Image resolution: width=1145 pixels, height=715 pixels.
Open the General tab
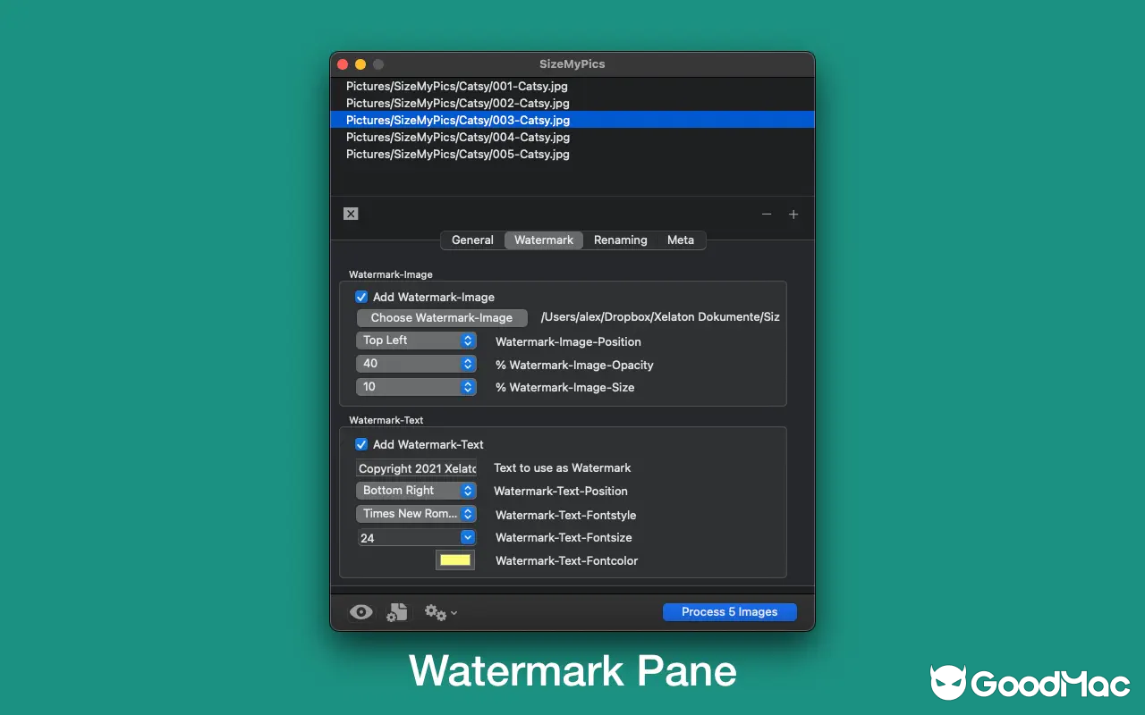pyautogui.click(x=472, y=240)
